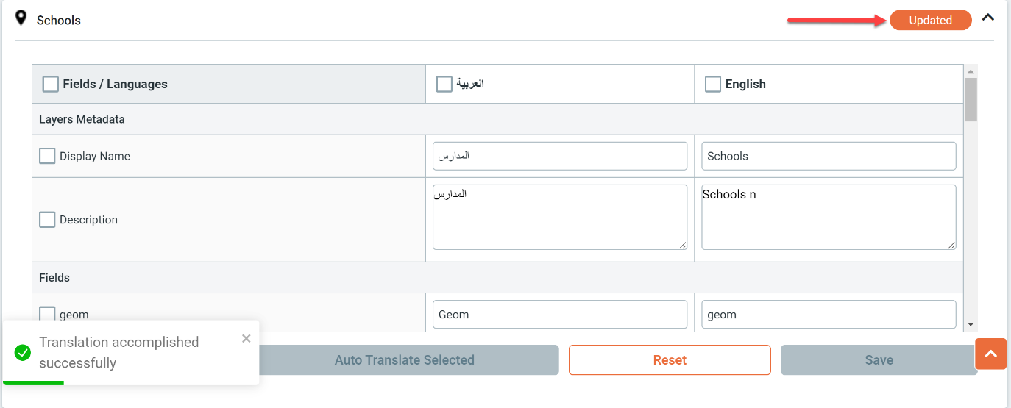Click the table scrollbar up arrow
Viewport: 1011px width, 408px height.
coord(971,71)
